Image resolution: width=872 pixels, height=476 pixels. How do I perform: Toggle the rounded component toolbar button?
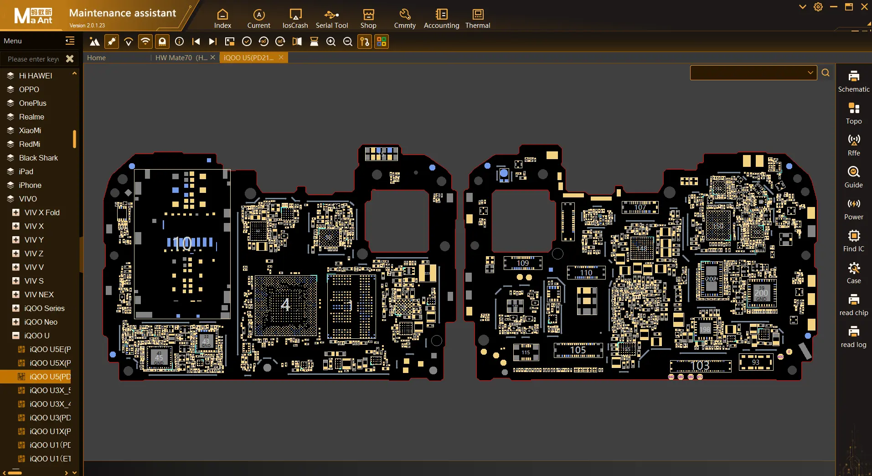[162, 42]
